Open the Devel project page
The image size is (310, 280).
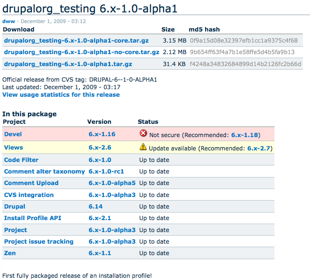(x=13, y=134)
